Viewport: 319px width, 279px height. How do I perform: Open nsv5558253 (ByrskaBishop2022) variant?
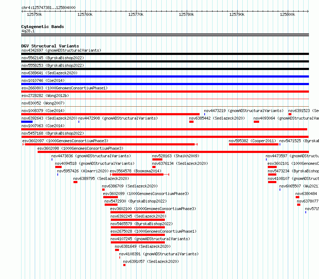tap(53, 65)
